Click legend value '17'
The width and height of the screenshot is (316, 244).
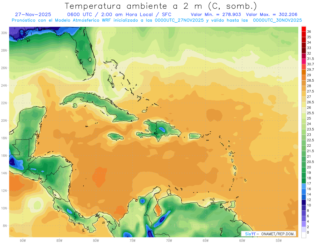click(x=309, y=183)
